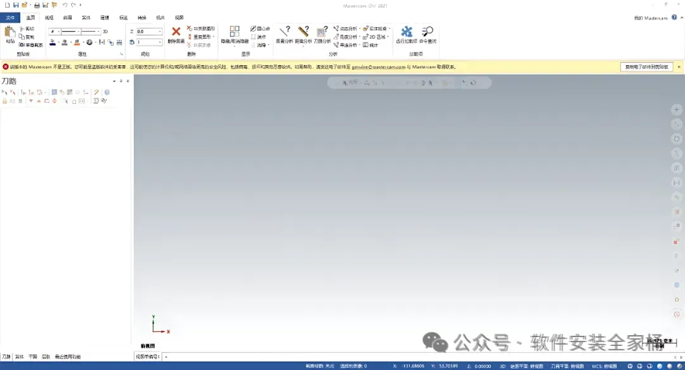The height and width of the screenshot is (370, 685).
Task: Move insert arrow down with red down triangle
Action: [31, 101]
